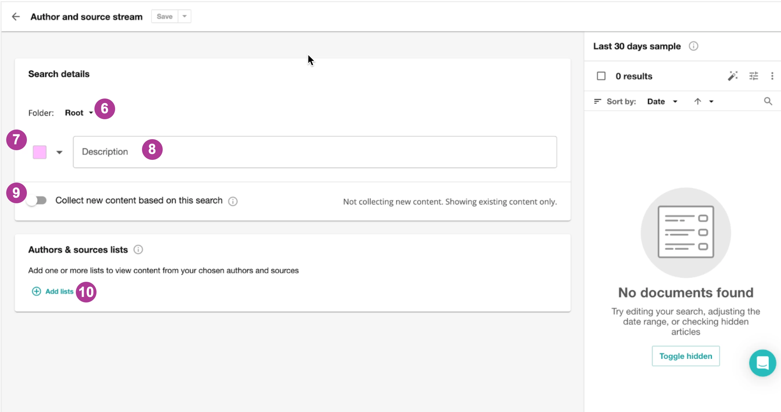The image size is (781, 412).
Task: Click the Toggle hidden button
Action: click(x=686, y=356)
